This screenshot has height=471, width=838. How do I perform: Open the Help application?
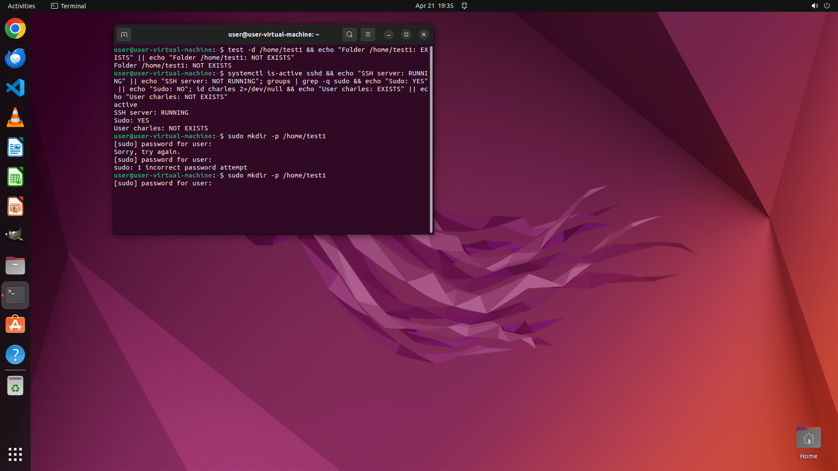[15, 355]
